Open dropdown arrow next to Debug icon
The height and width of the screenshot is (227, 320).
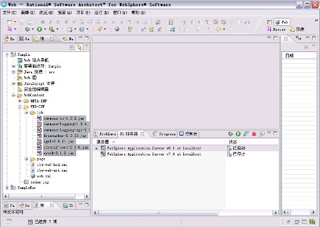pos(32,30)
